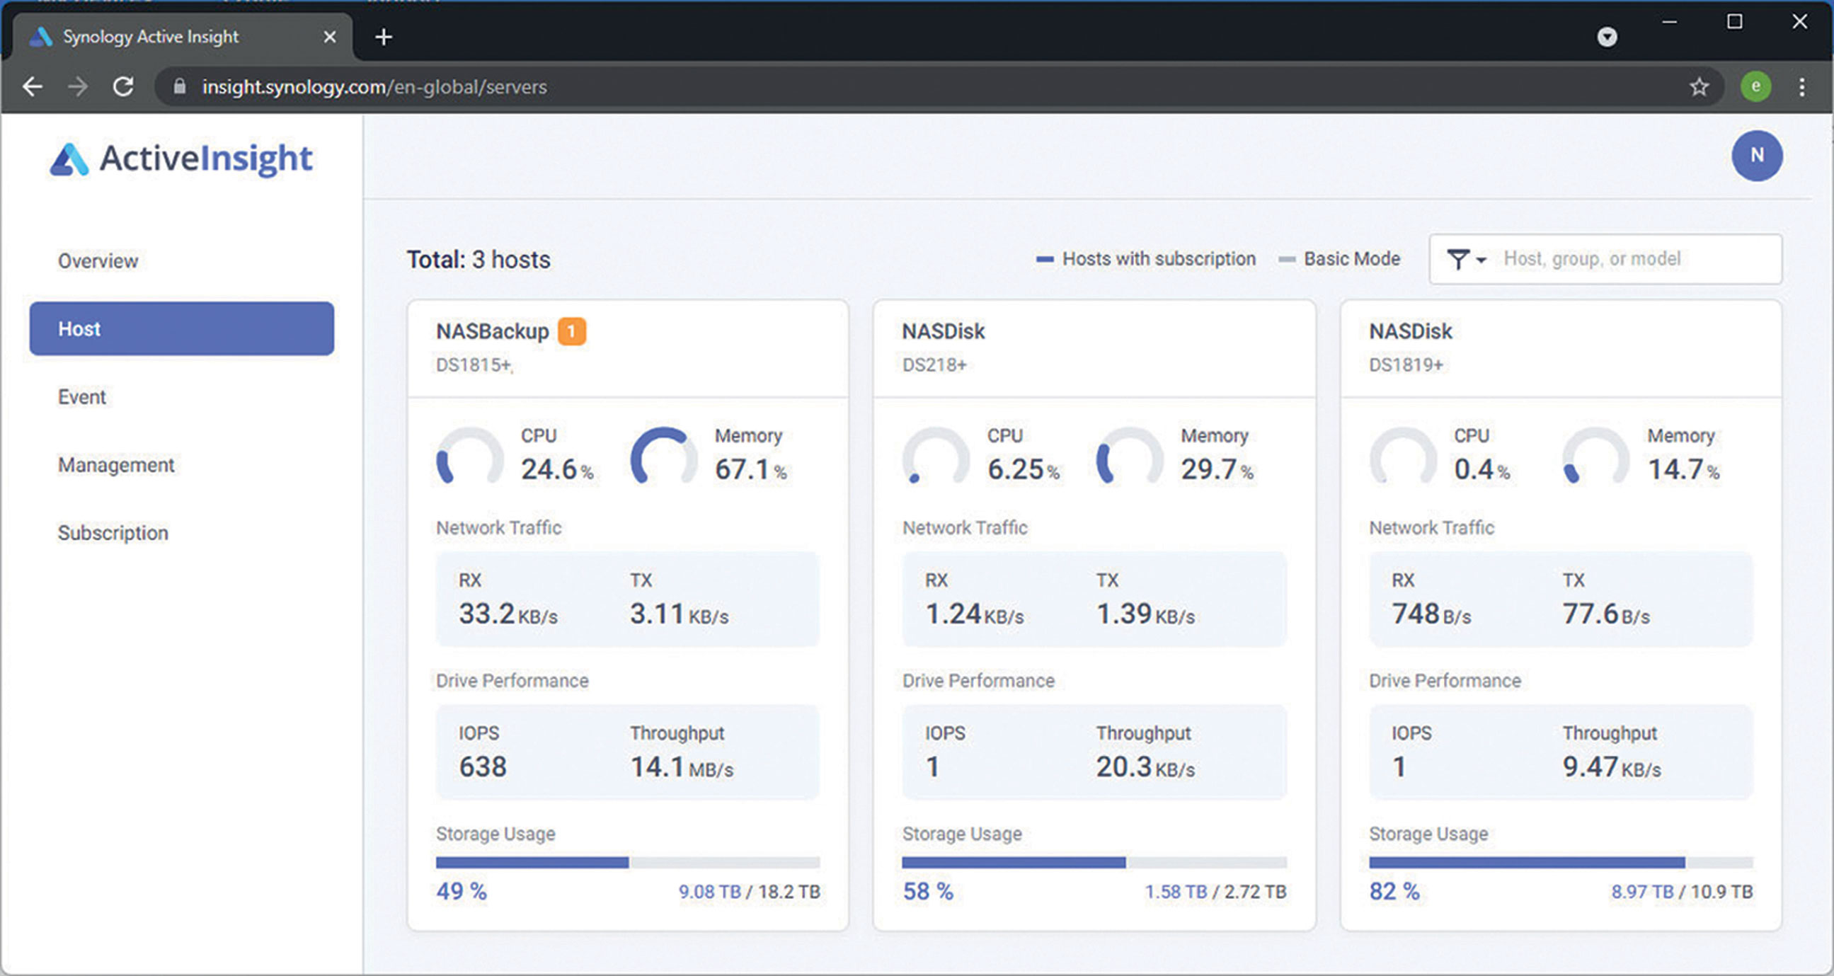1834x976 pixels.
Task: Click the 748 B/s RX value
Action: [x=1432, y=614]
